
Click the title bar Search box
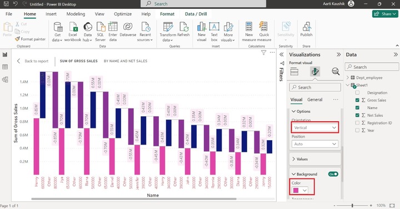[203, 4]
